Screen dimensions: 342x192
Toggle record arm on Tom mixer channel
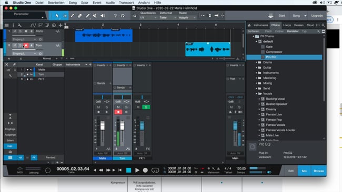click(118, 112)
